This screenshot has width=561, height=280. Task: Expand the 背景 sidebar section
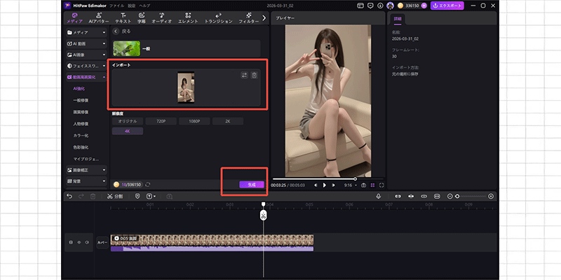(x=86, y=181)
